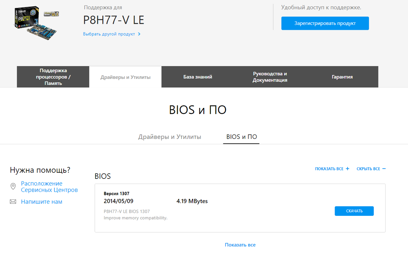Viewport: 408px width, 280px height.
Task: Click the 'Поддержка для' label
Action: point(103,7)
